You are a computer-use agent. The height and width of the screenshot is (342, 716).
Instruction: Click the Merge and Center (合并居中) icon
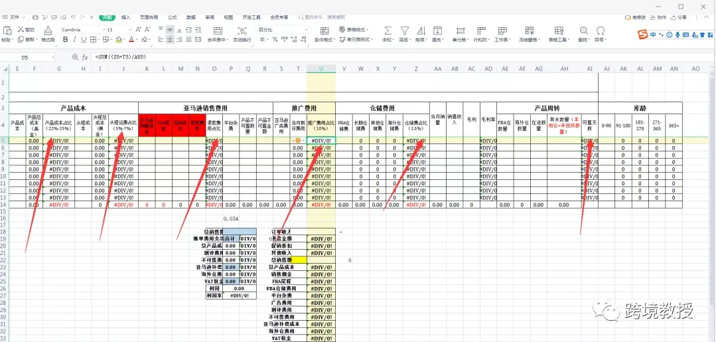coord(218,31)
